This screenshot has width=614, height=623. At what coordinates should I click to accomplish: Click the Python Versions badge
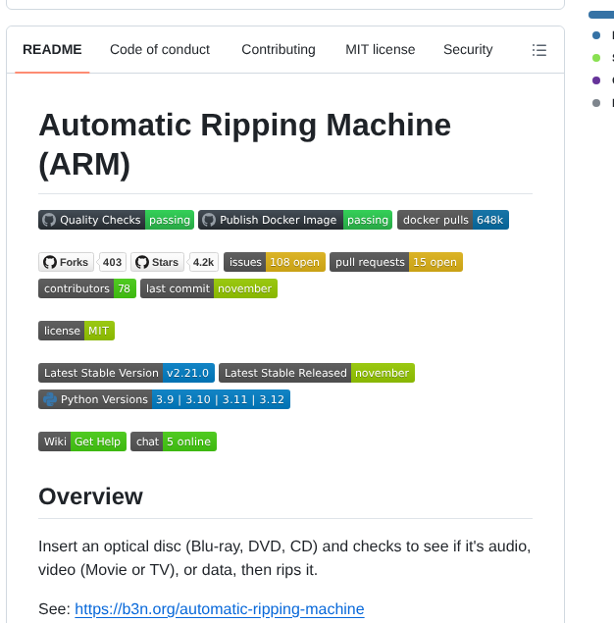point(164,399)
